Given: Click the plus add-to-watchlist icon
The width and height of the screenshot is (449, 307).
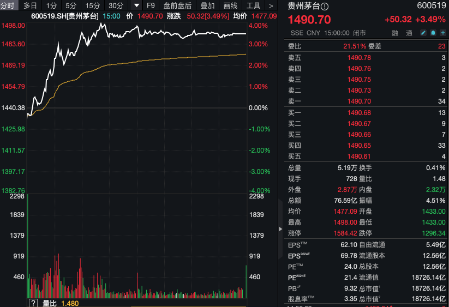Looking at the screenshot, I should click(x=442, y=33).
